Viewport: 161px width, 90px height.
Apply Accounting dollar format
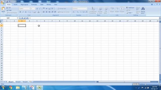tap(74, 12)
